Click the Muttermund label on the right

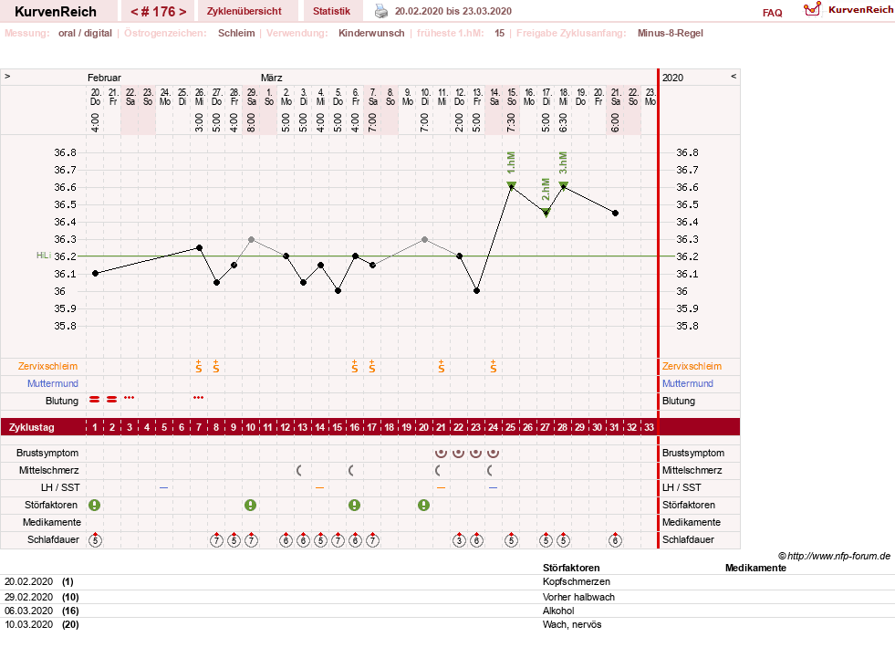688,383
